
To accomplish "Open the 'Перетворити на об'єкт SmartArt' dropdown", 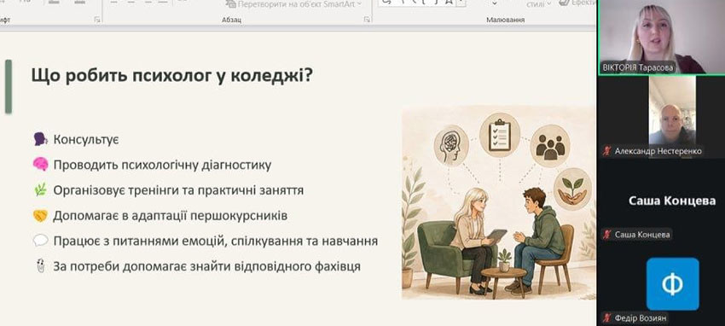I will pos(293,4).
